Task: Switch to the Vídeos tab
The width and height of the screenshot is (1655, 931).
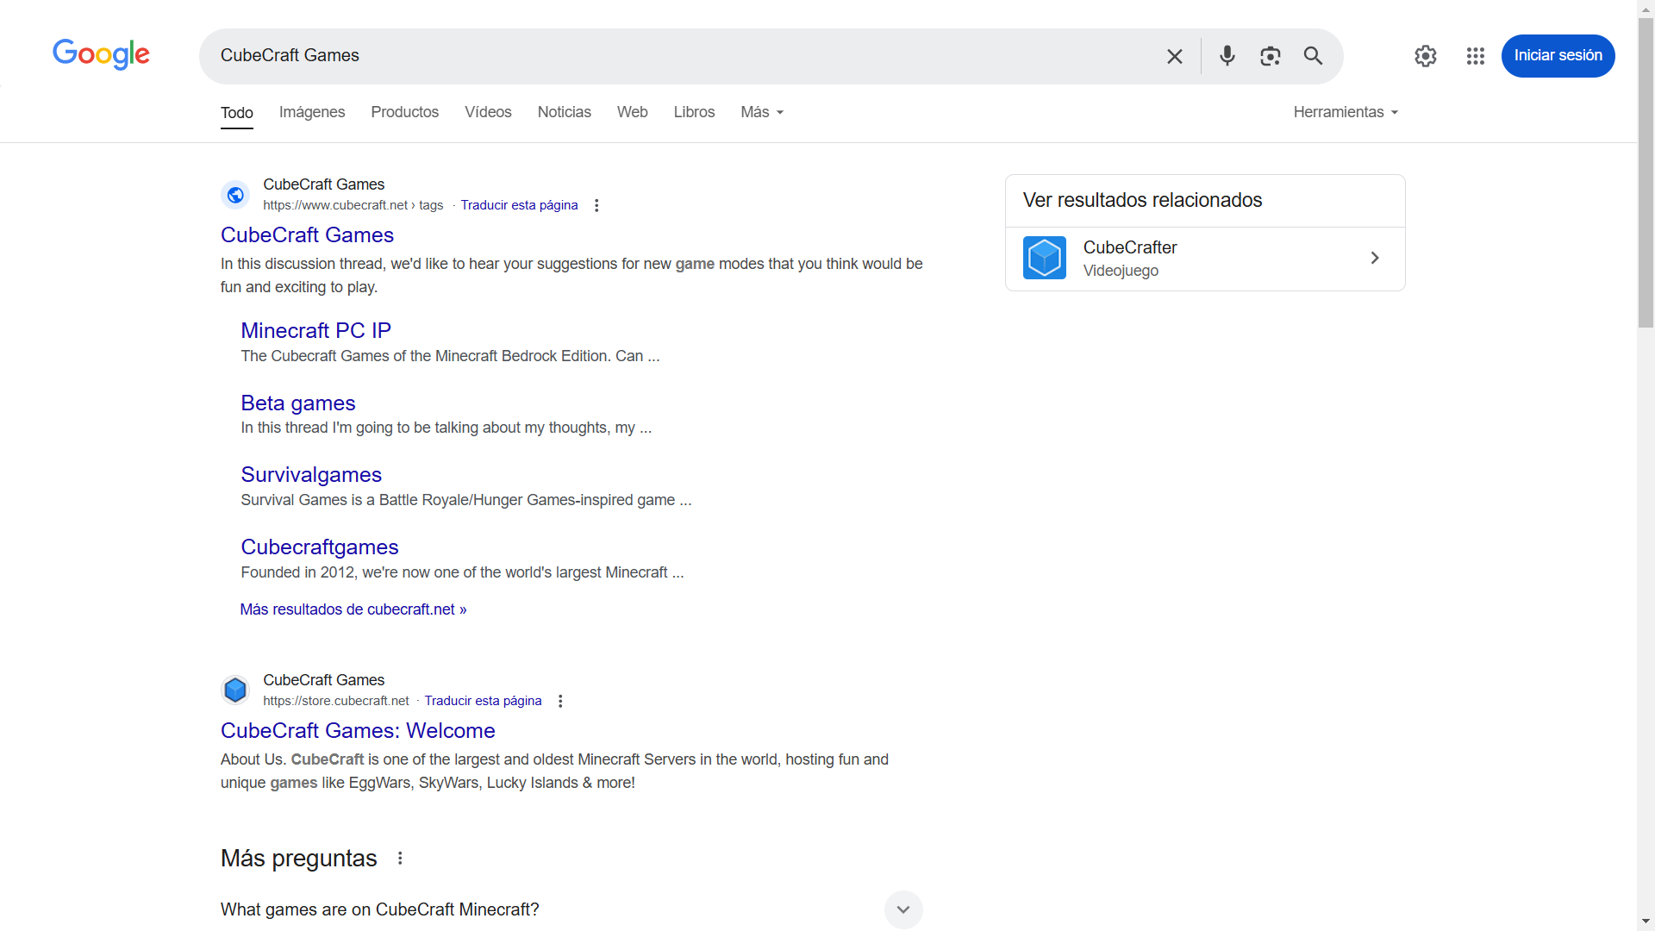Action: 488,112
